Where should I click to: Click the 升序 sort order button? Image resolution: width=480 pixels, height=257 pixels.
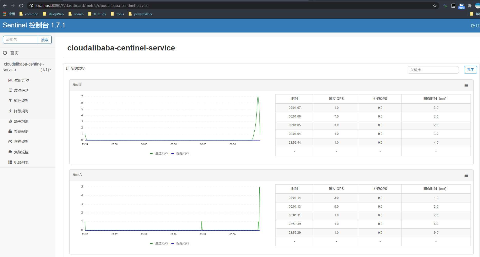pyautogui.click(x=471, y=70)
